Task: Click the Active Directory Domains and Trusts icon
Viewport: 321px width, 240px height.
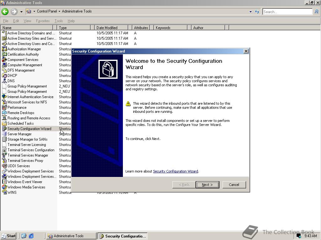Action: click(4, 33)
